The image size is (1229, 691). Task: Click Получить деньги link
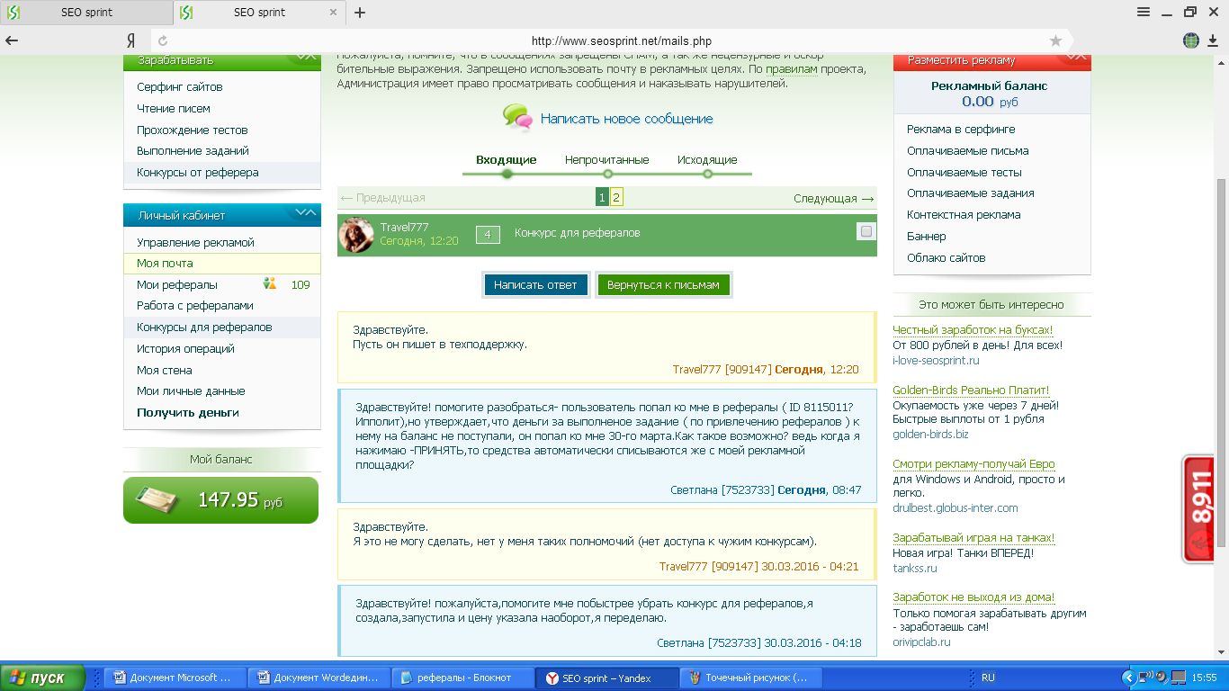[188, 413]
